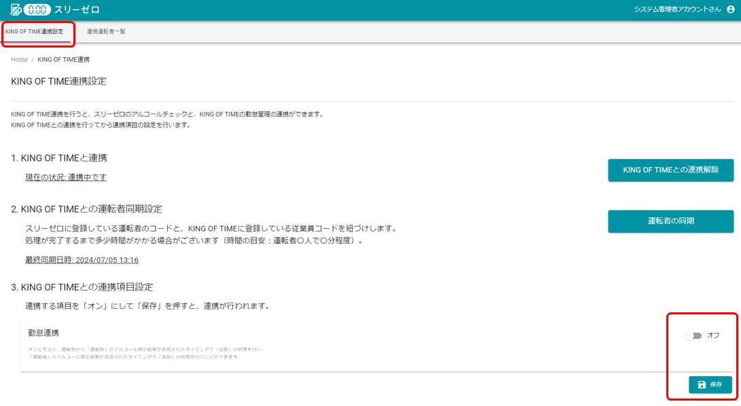Click heading 1. KING OF TIMEと連携
Image resolution: width=741 pixels, height=406 pixels.
coord(59,158)
